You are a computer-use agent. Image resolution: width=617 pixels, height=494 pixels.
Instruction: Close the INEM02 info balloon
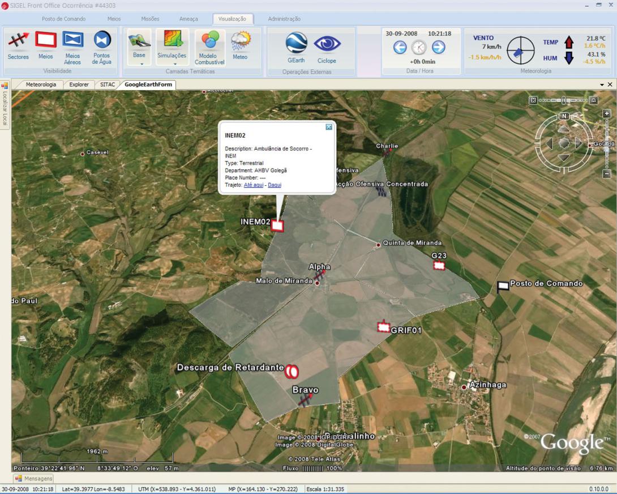pos(329,127)
